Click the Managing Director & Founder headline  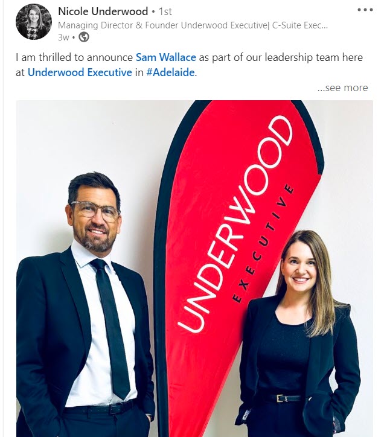(x=193, y=25)
